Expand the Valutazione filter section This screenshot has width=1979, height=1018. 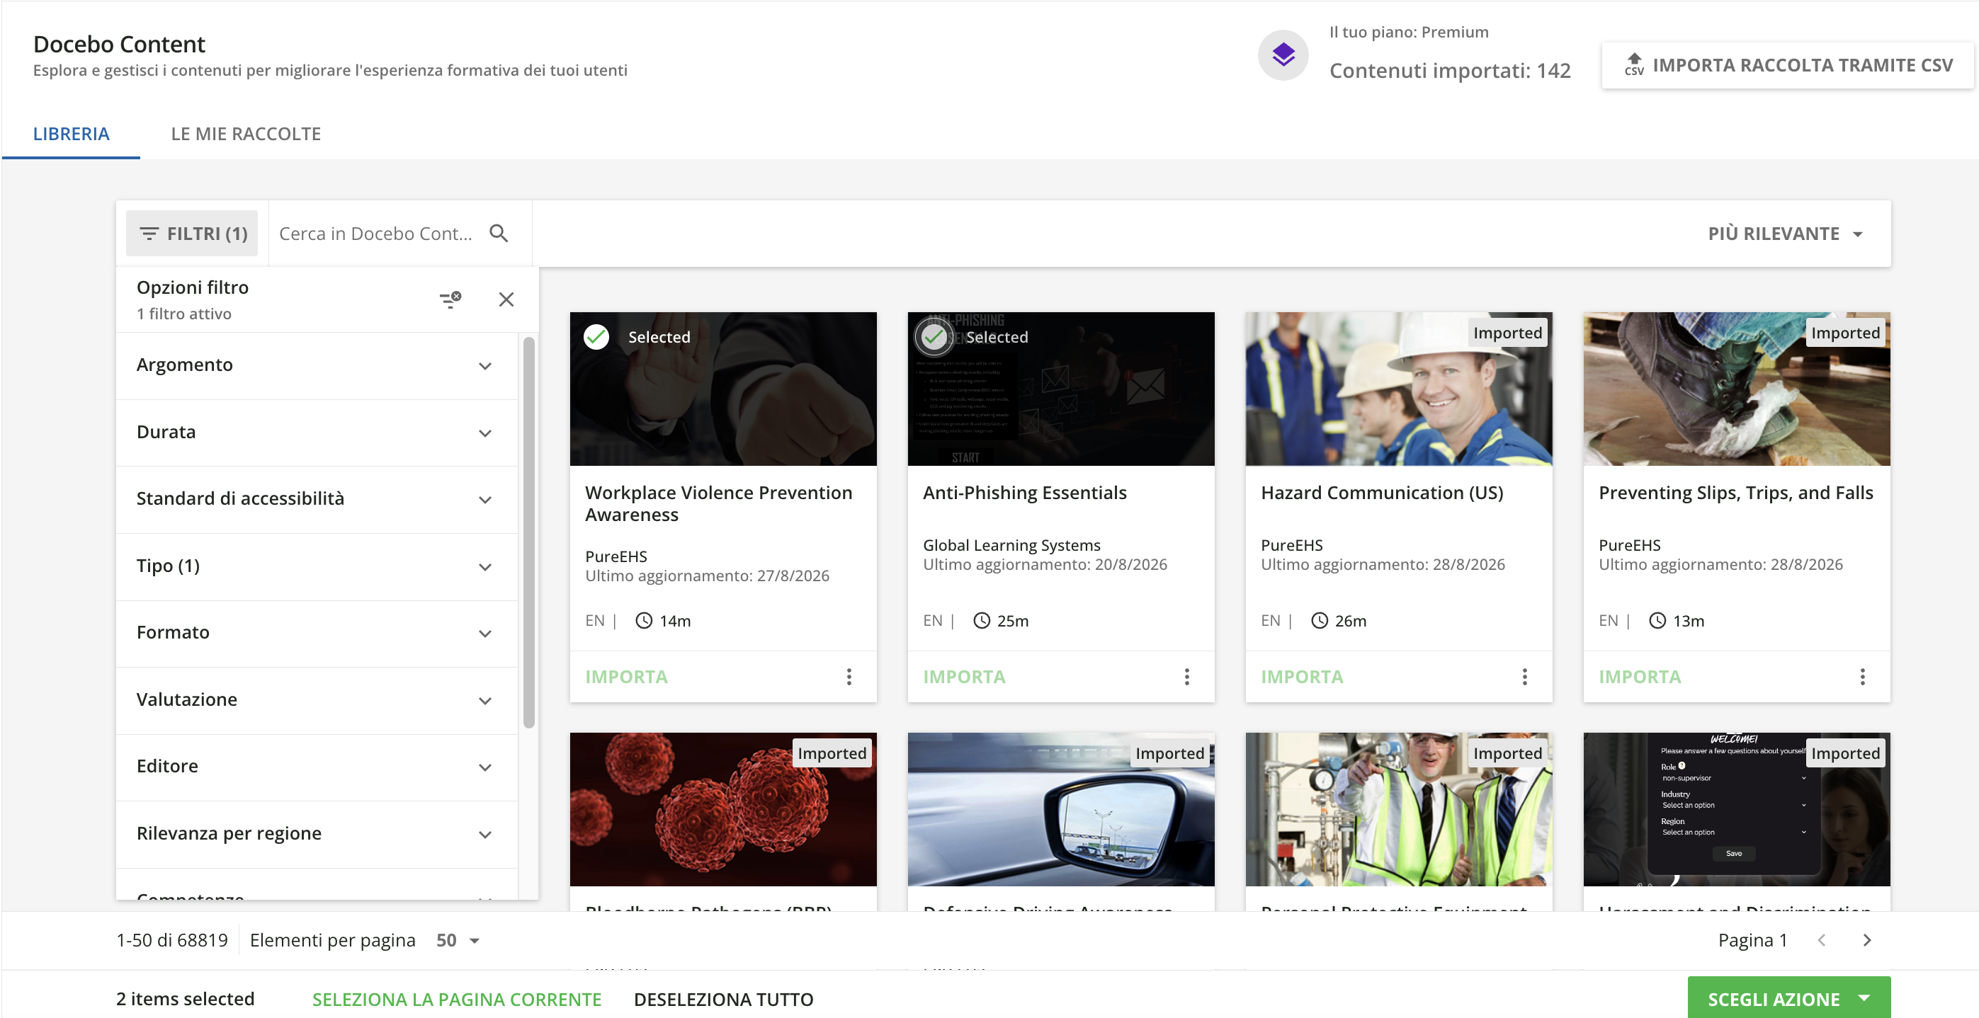tap(317, 700)
